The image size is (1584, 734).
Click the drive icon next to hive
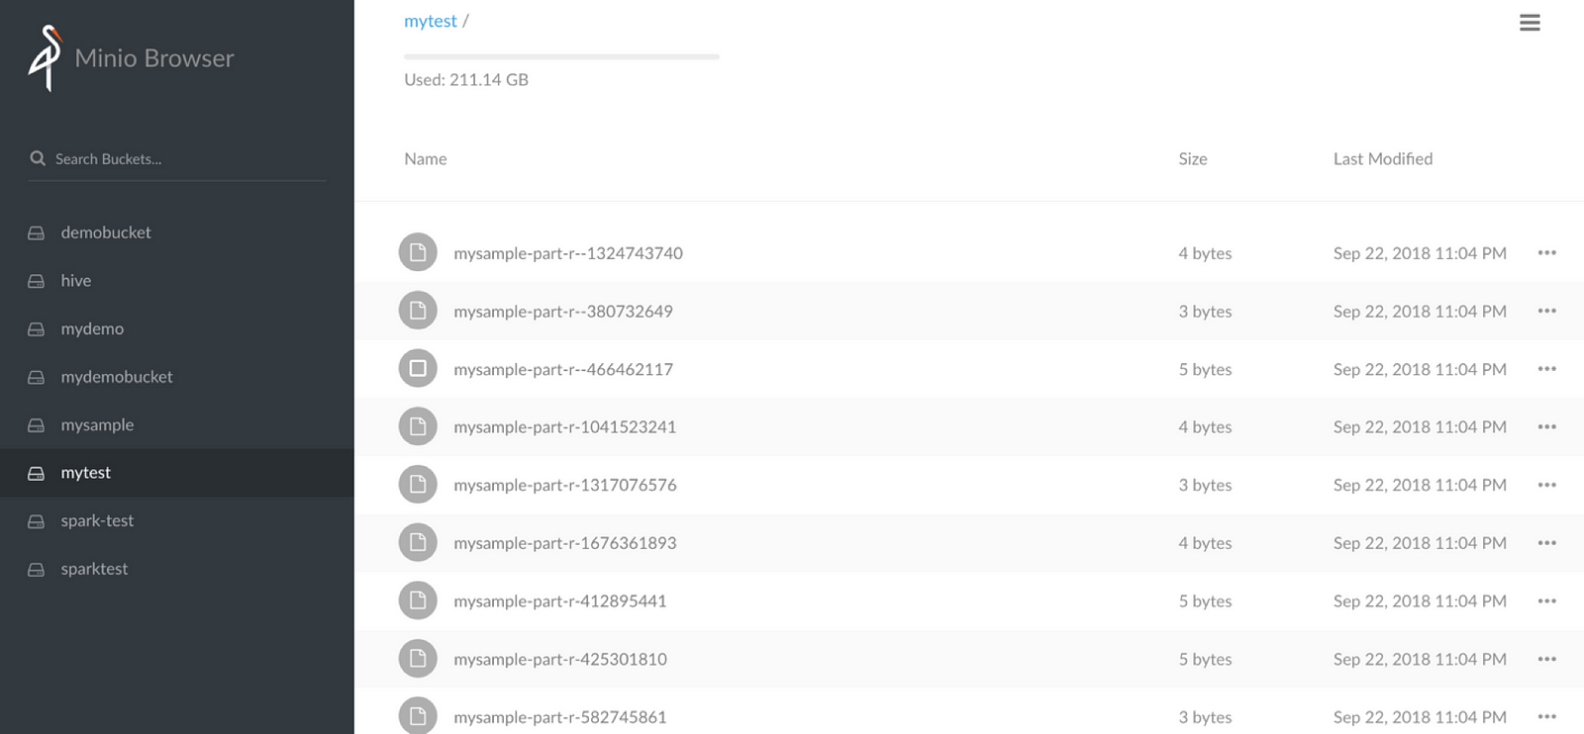pyautogui.click(x=37, y=281)
